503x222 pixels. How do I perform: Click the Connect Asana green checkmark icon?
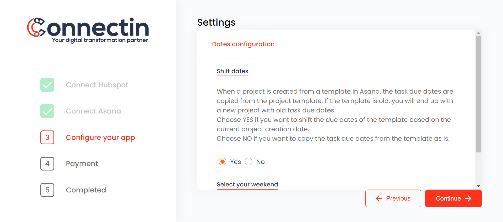coord(47,111)
